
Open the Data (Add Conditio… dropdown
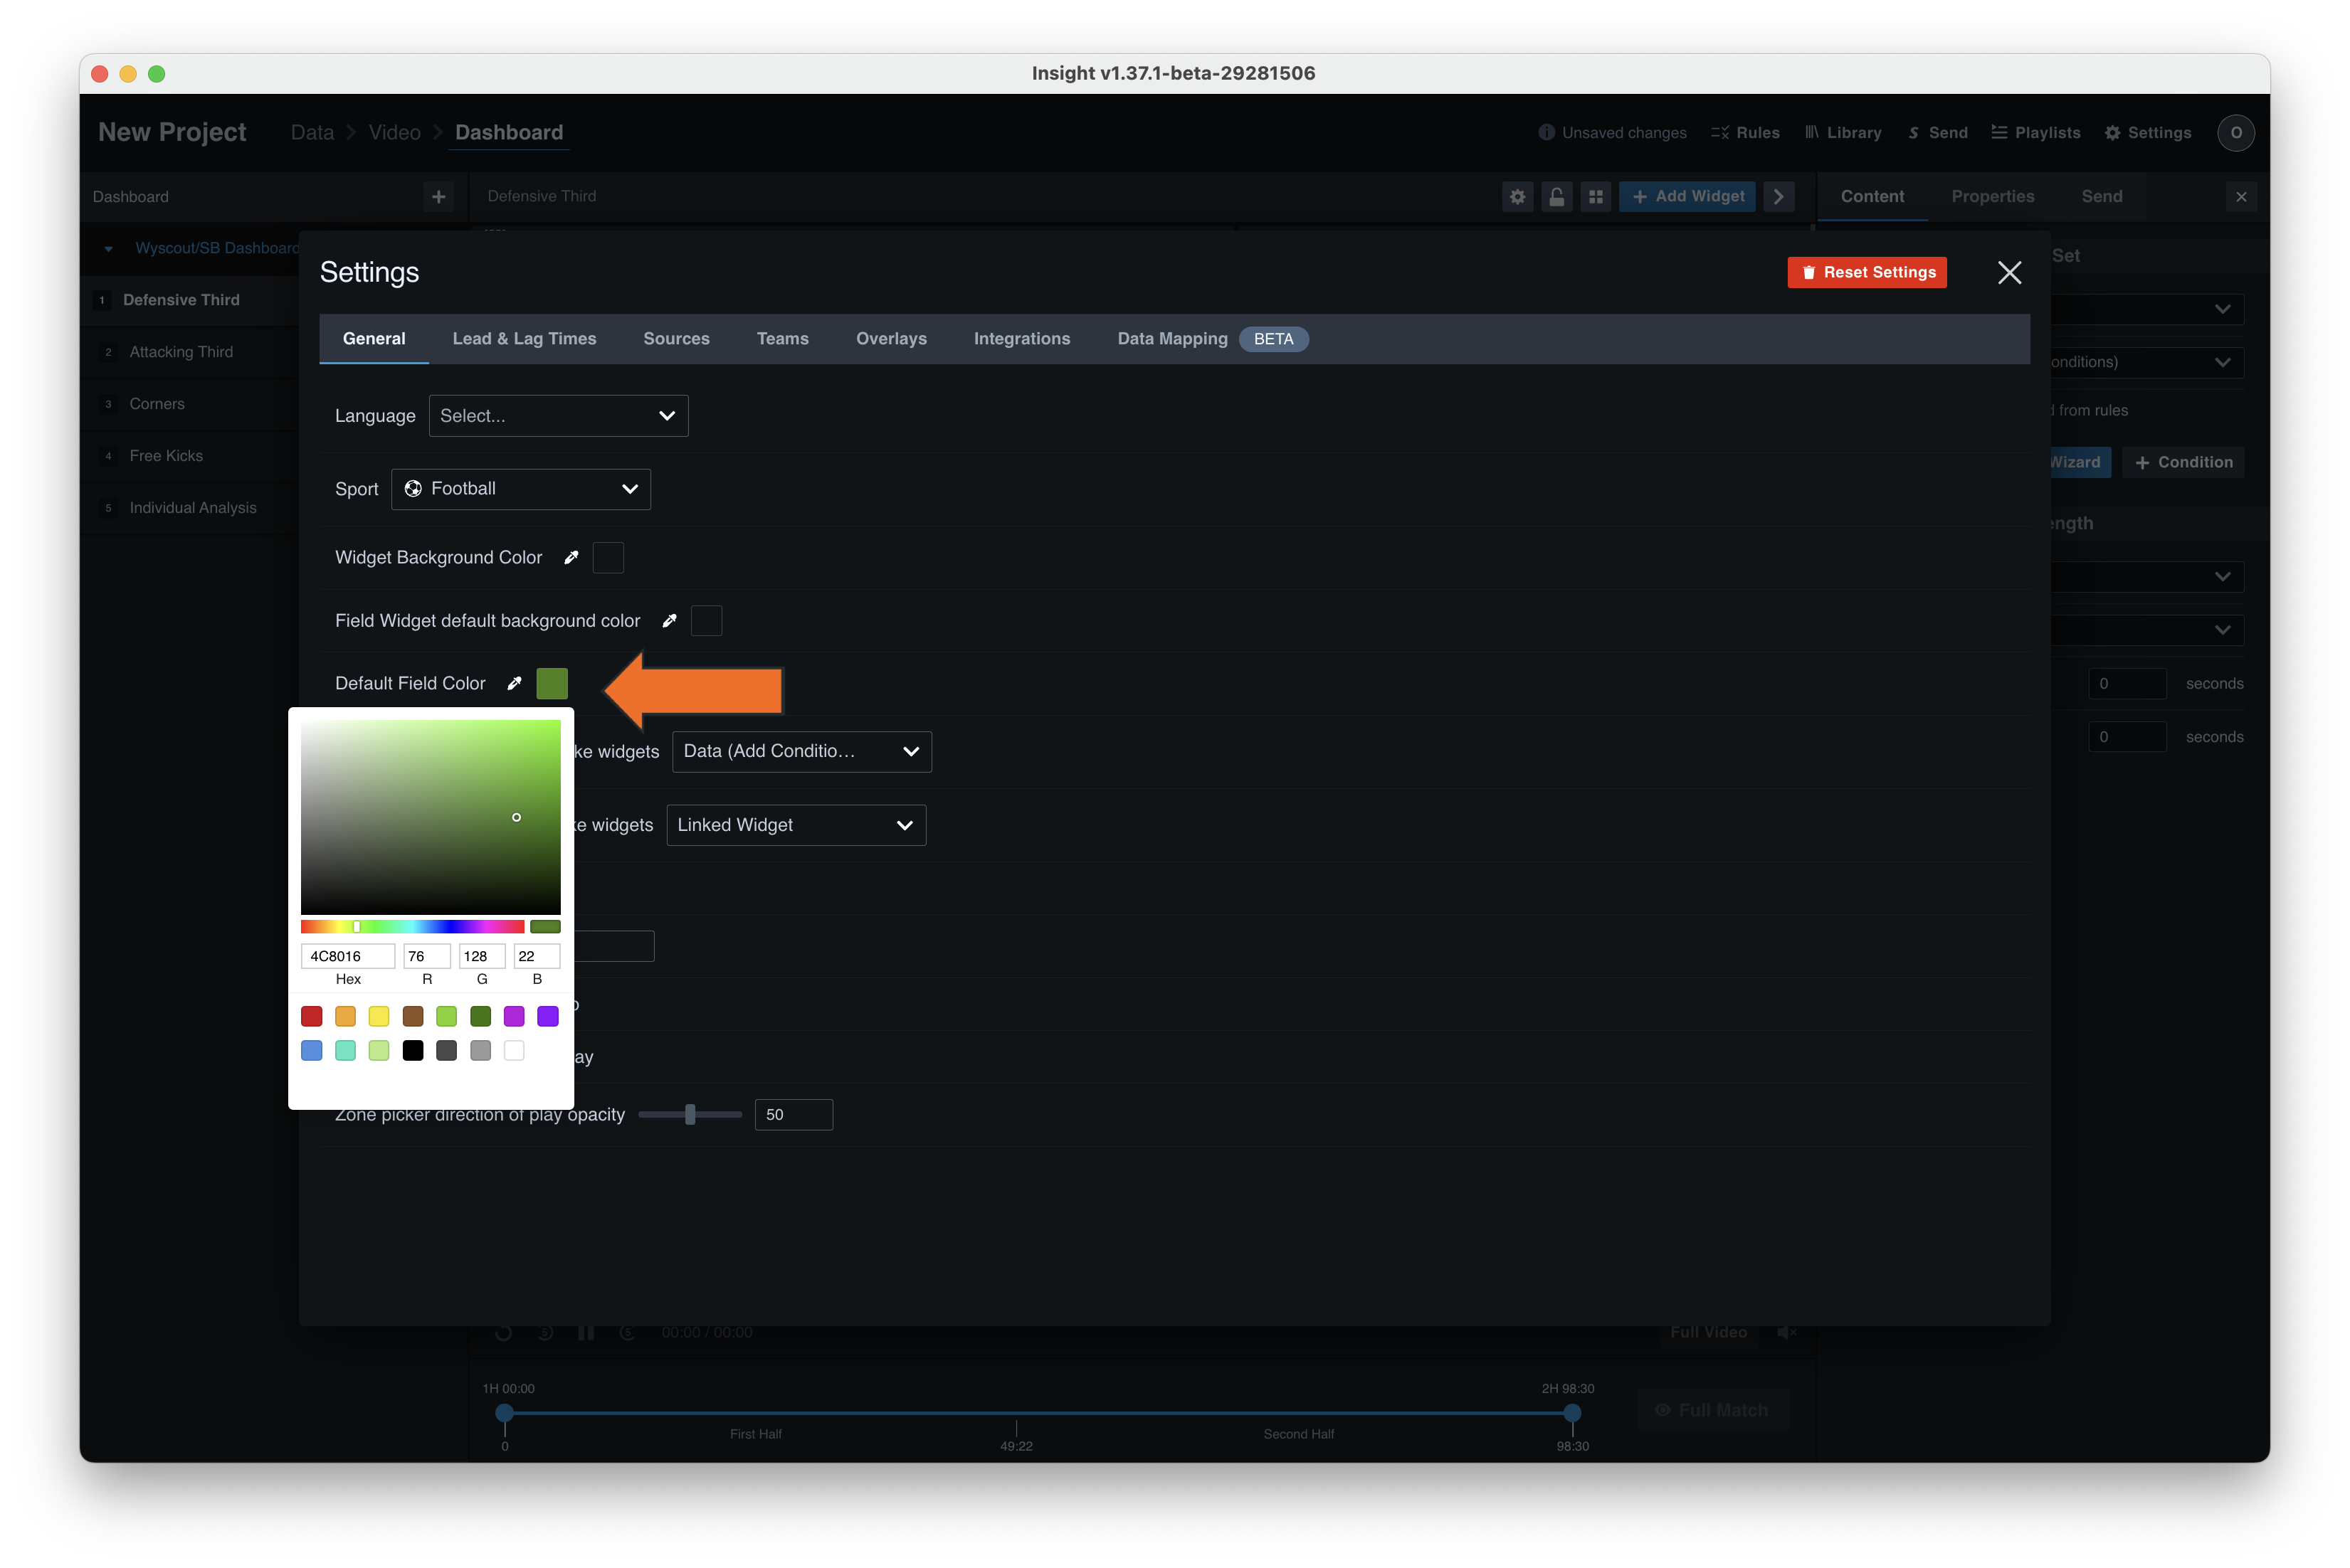pos(801,752)
